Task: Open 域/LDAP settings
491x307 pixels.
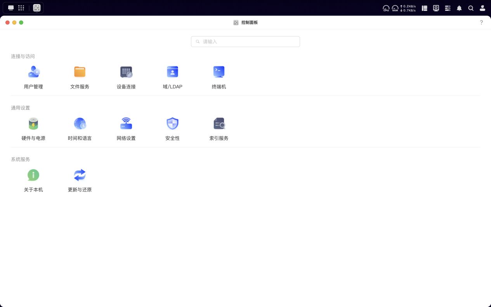Action: point(172,77)
